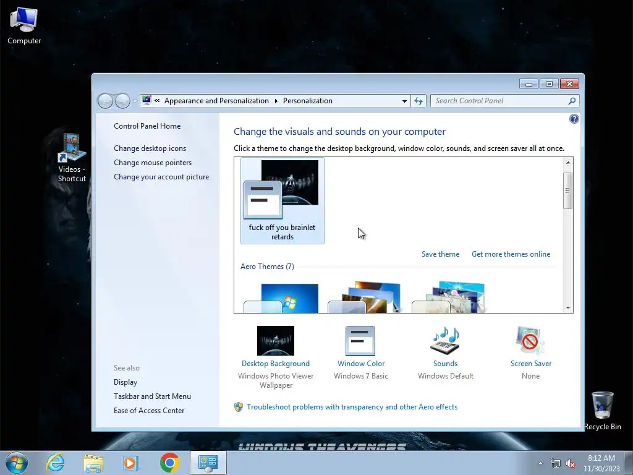
Task: Open Windows Explorer from the taskbar
Action: click(x=93, y=463)
